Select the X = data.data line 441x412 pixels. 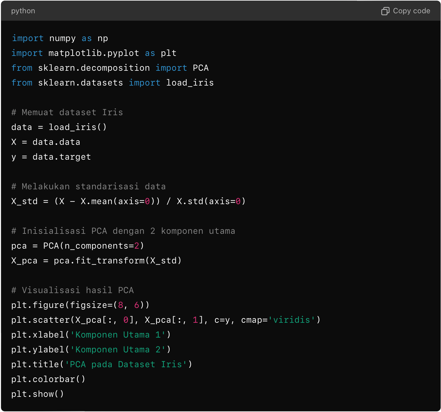[46, 142]
